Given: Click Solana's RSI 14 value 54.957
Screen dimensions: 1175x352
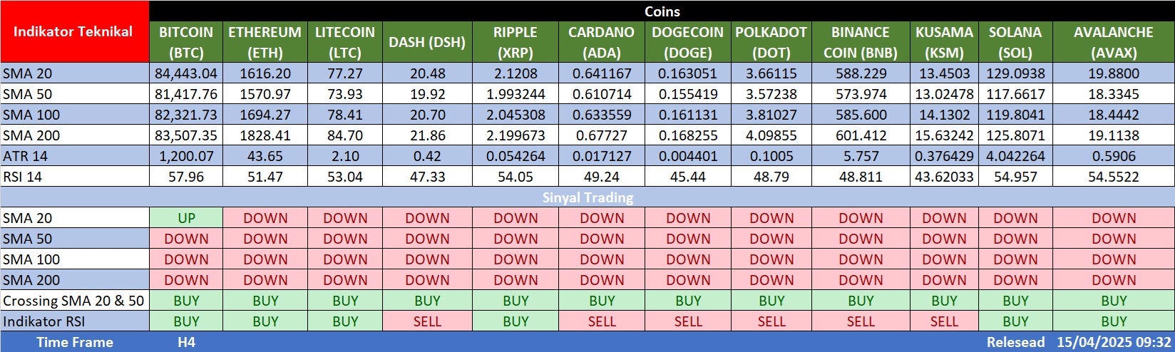Looking at the screenshot, I should pos(1015,177).
